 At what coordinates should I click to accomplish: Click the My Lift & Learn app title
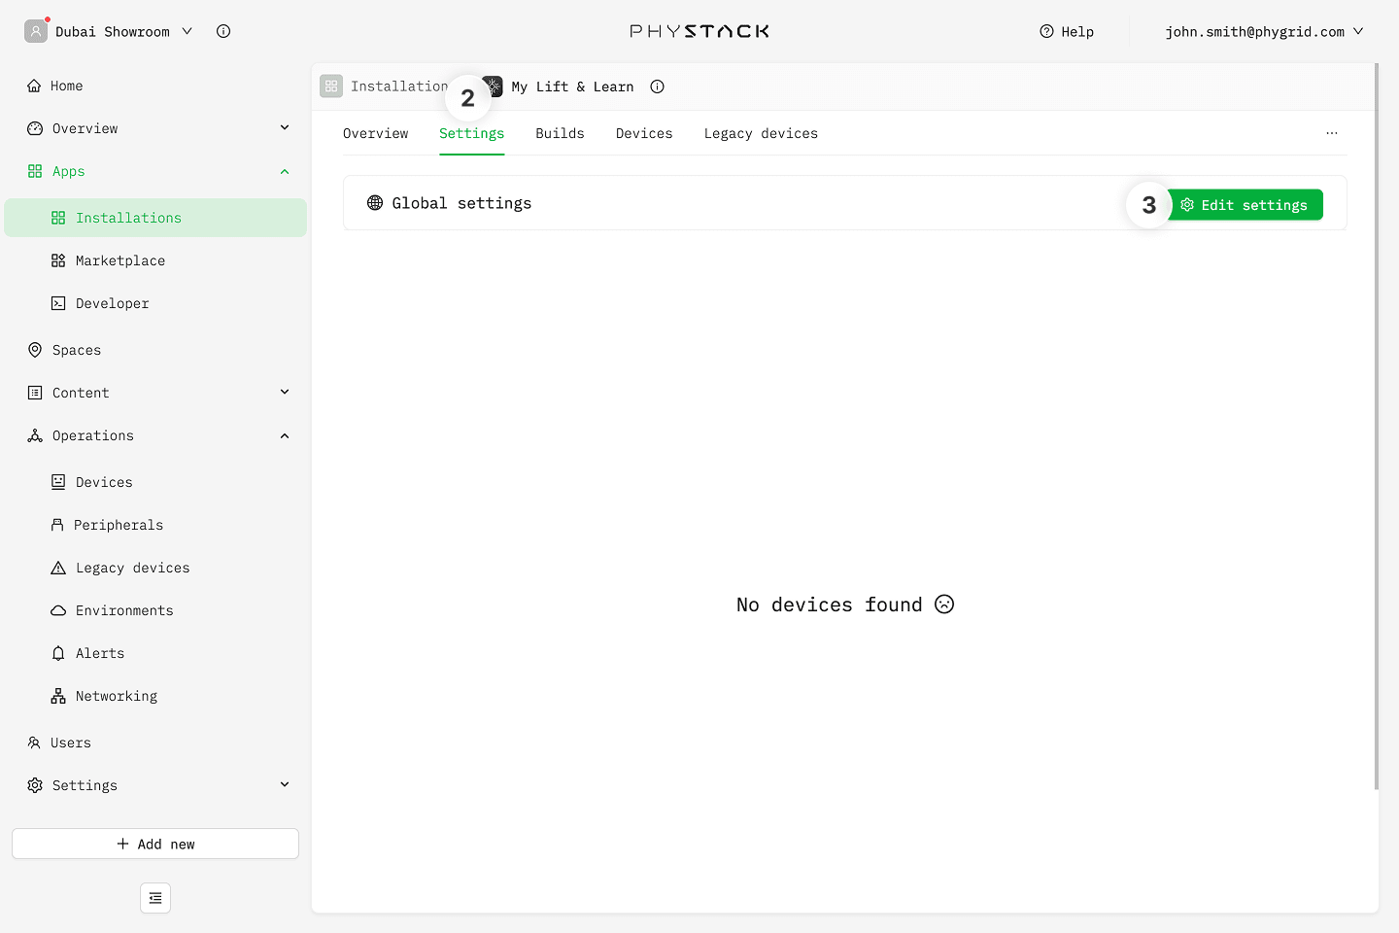[572, 86]
